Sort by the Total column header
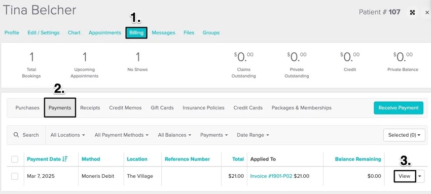 click(x=238, y=159)
